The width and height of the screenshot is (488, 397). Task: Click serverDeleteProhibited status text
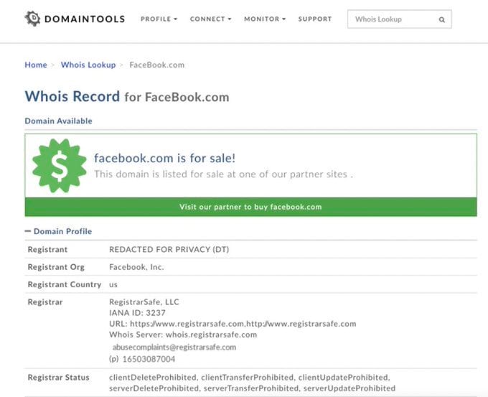pos(154,388)
